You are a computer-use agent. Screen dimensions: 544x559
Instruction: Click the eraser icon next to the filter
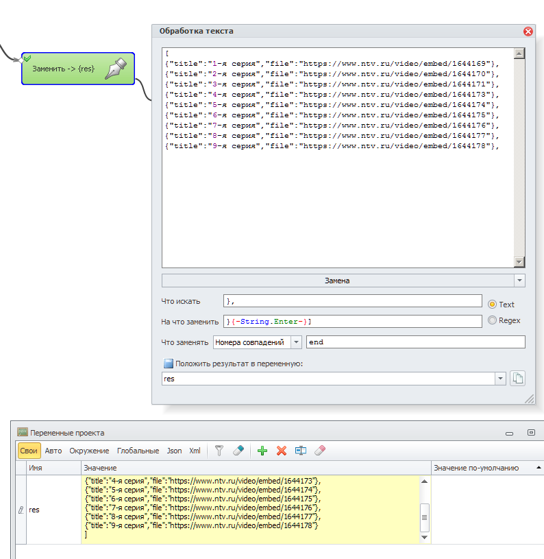238,450
